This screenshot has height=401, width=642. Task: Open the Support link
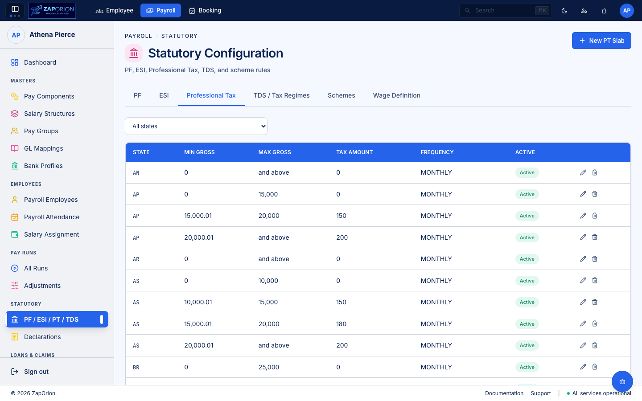coord(541,393)
